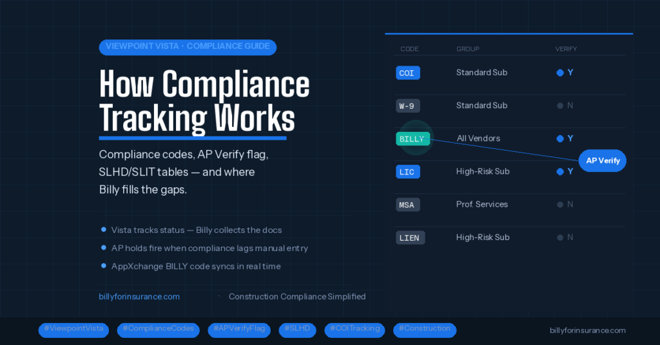Click the COI code badge
The image size is (660, 345).
407,73
